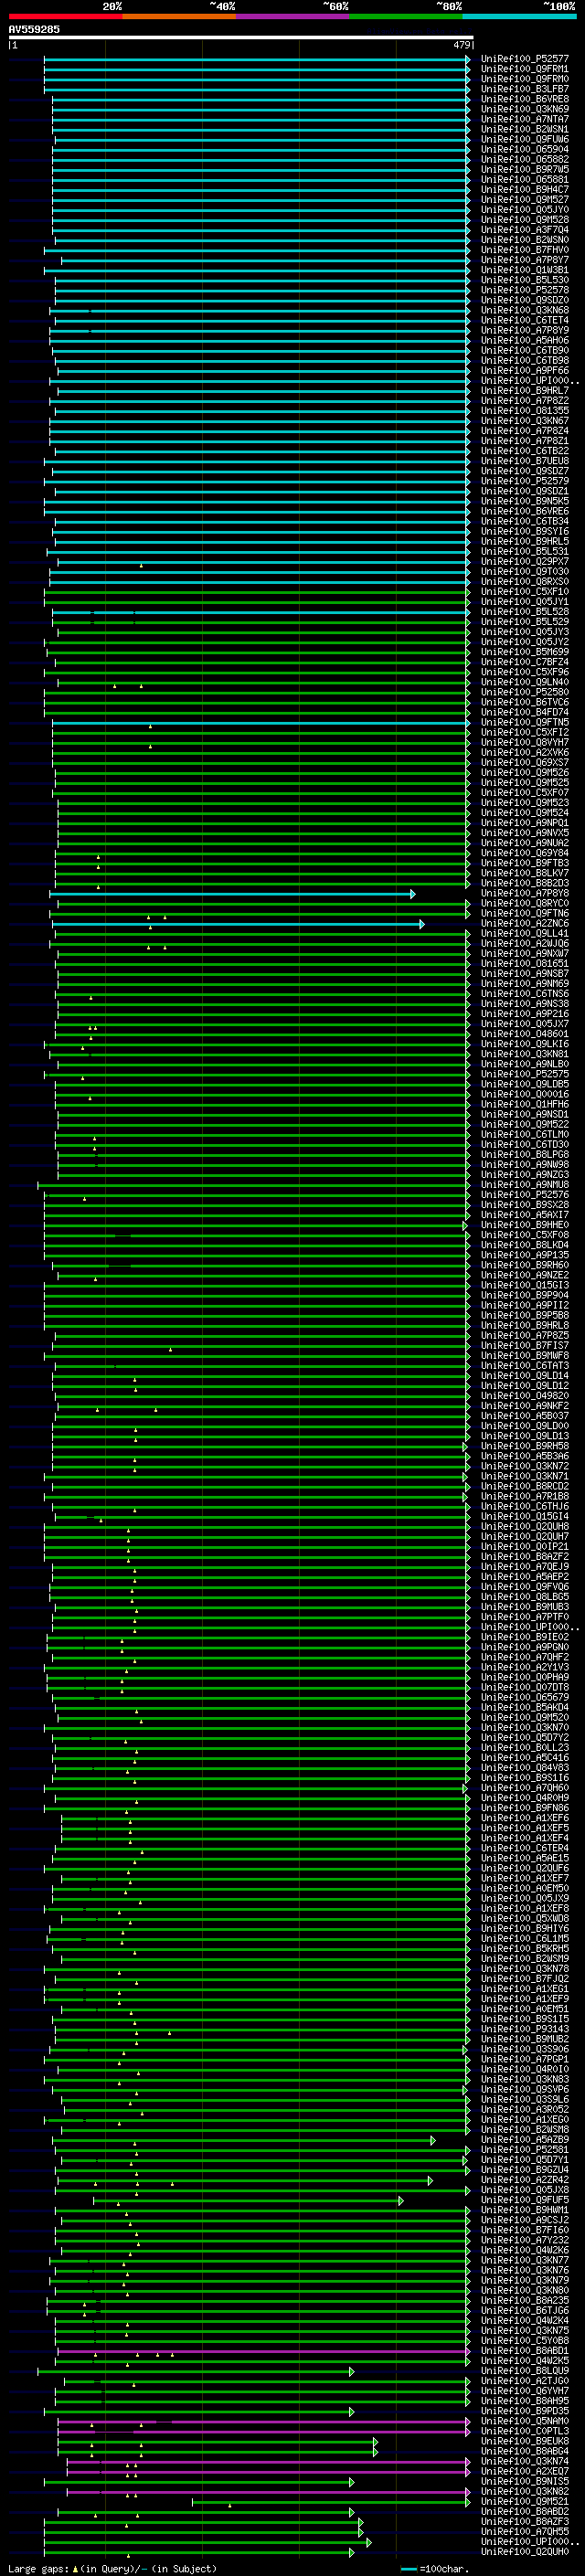Image resolution: width=585 pixels, height=2576 pixels.
Task: Select hit name UniRef100_Q1HFH6
Action: [x=525, y=1104]
